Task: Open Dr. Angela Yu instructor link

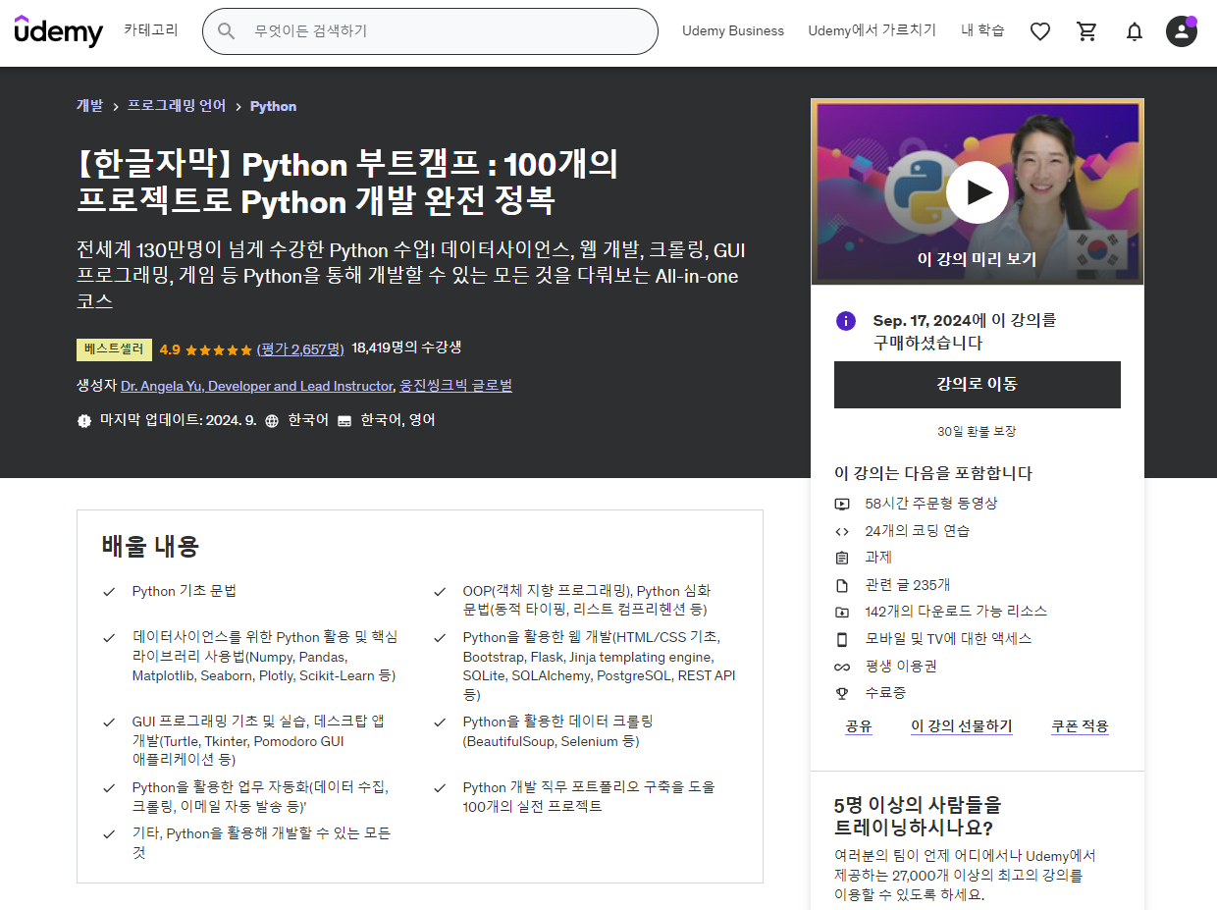Action: [257, 386]
